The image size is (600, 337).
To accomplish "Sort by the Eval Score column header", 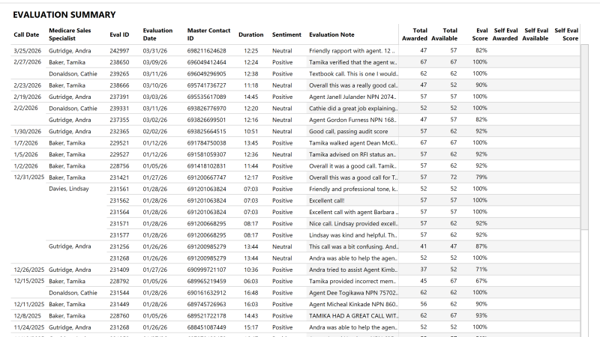I will click(x=478, y=34).
